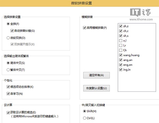This screenshot has width=159, height=123.
Task: Enable the n,l fuzzy pair
Action: (x=121, y=41)
